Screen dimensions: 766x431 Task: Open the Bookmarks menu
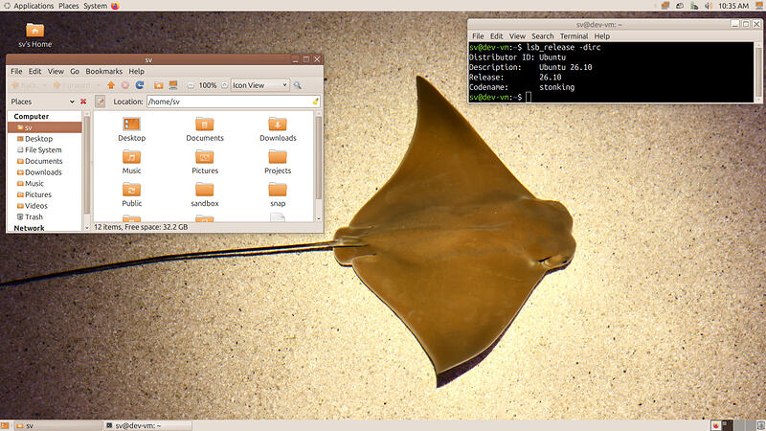[104, 71]
